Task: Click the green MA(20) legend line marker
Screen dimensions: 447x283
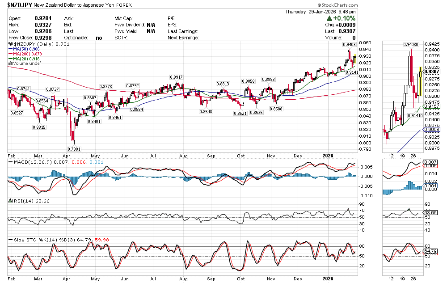Action: click(x=10, y=59)
